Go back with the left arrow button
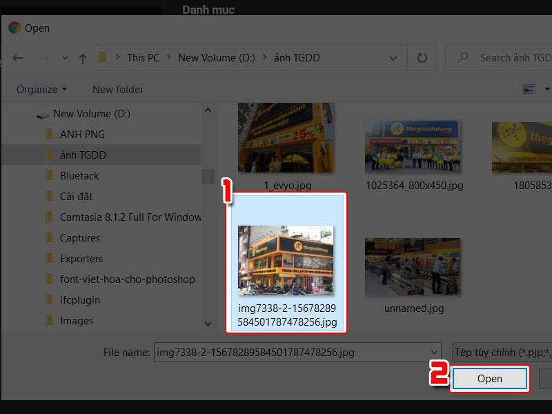 coord(18,58)
